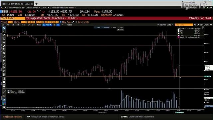Open the line thickness style icon
213x120 pixels.
pyautogui.click(x=4, y=86)
